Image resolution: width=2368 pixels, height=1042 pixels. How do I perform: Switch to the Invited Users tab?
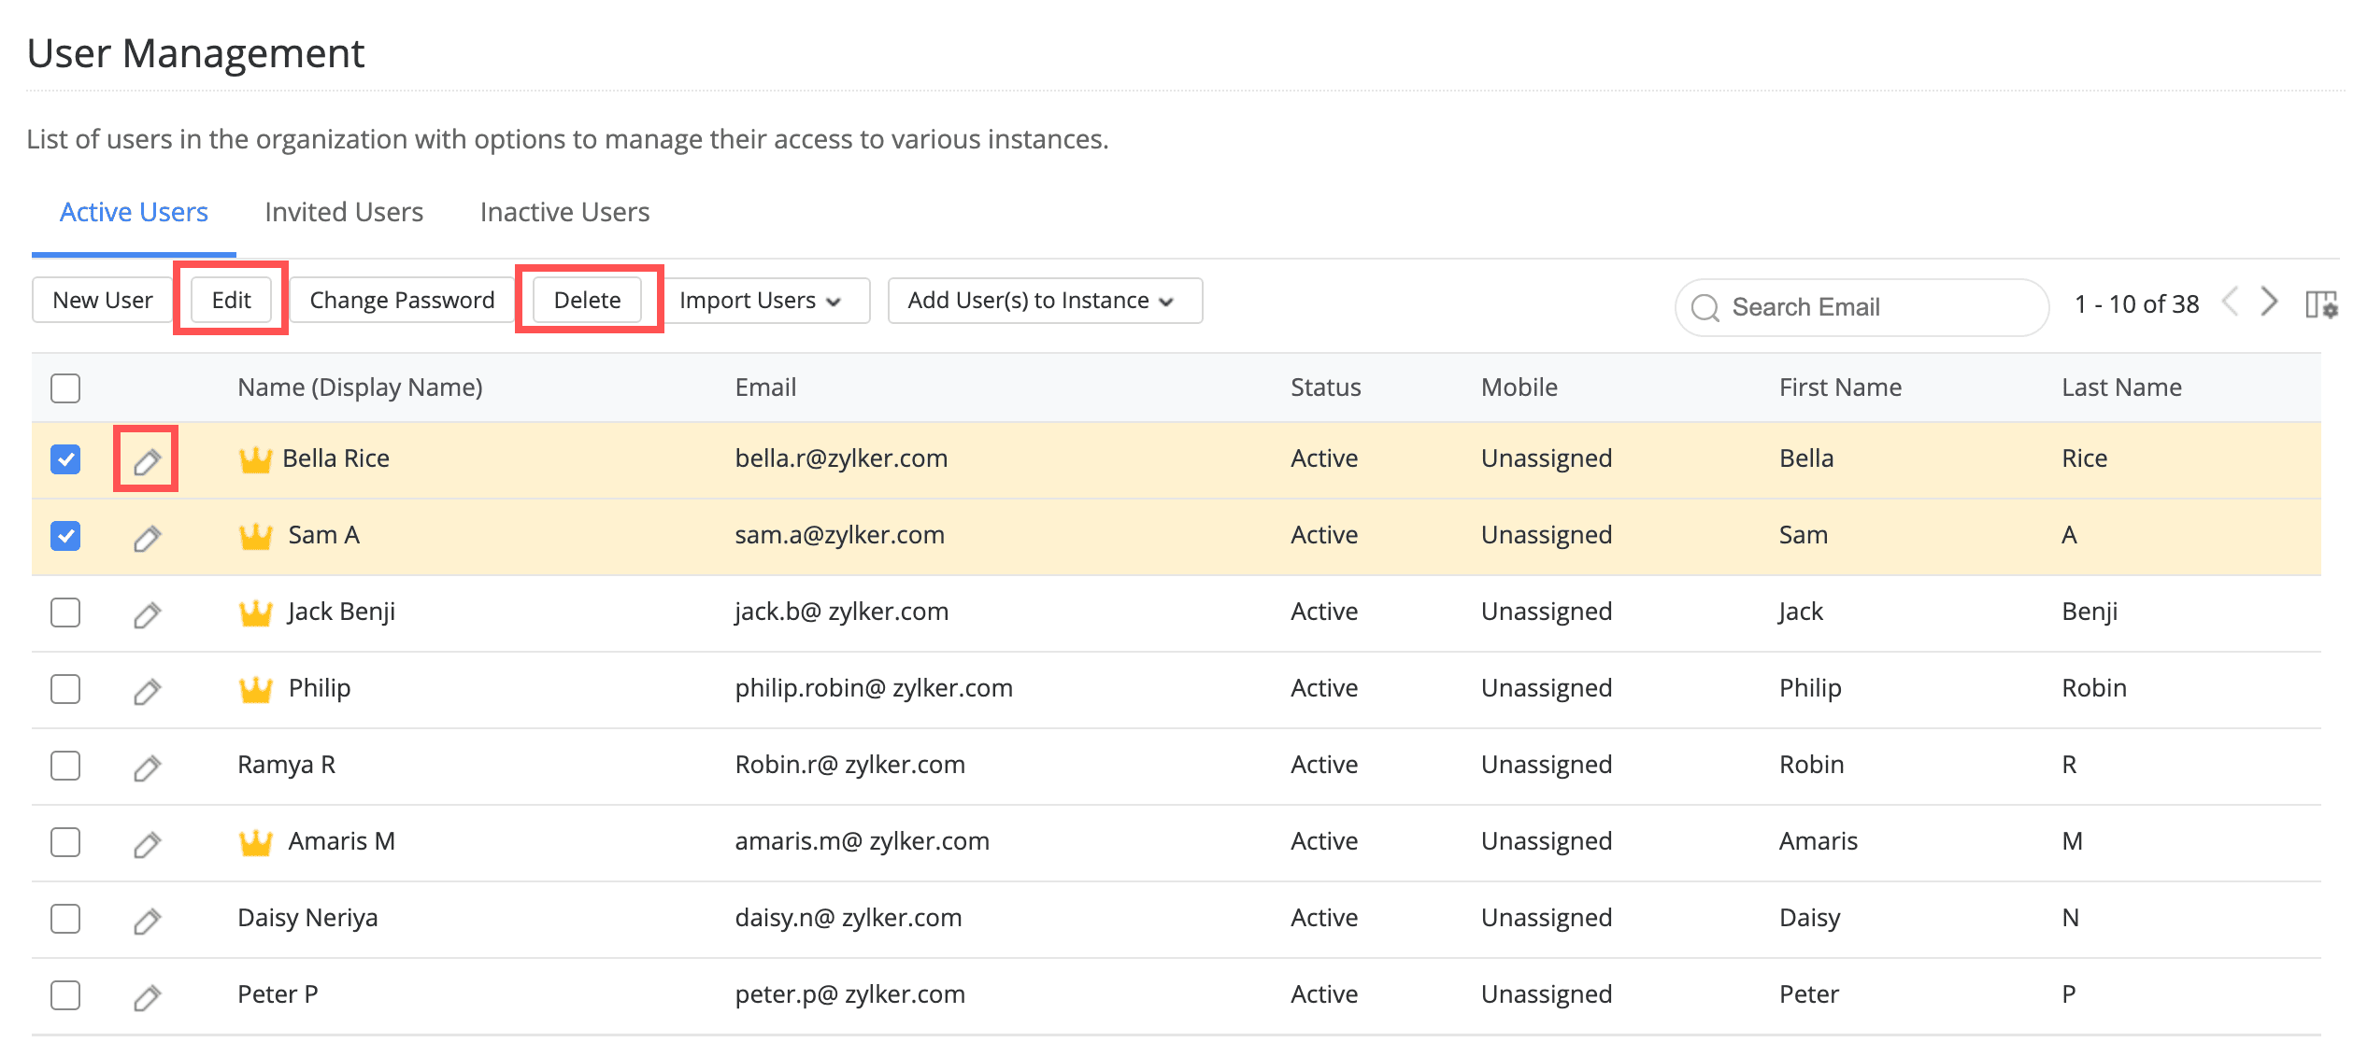[x=344, y=212]
